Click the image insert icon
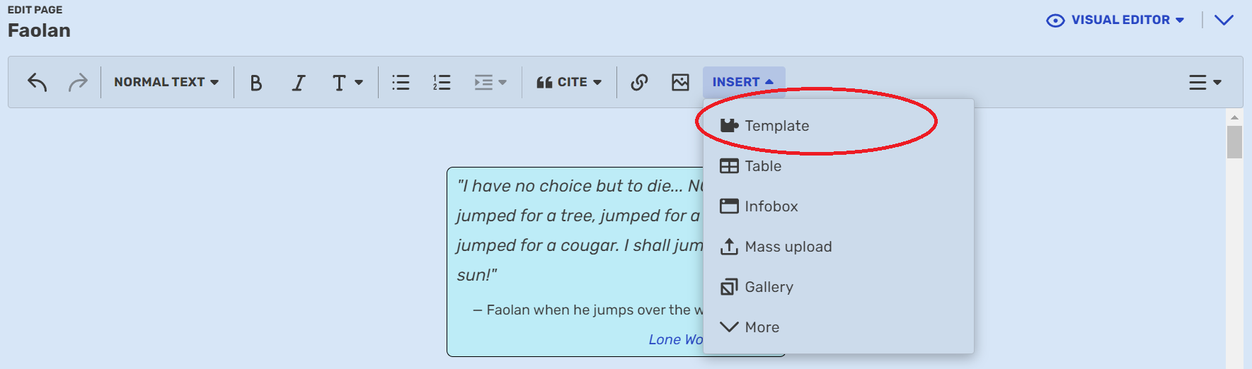This screenshot has height=369, width=1252. (x=680, y=83)
